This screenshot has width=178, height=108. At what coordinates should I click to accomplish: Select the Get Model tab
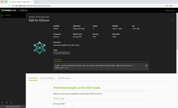click(57, 59)
